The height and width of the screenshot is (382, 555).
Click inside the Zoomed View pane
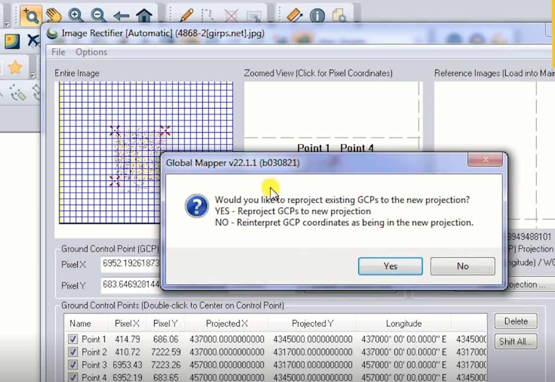pyautogui.click(x=333, y=116)
